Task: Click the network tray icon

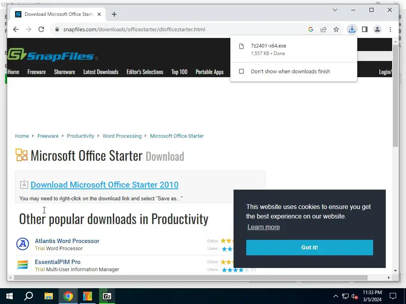Action: tap(345, 296)
